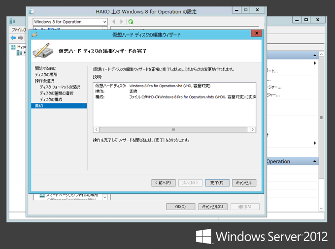Close the virtual hard disk edit wizard

click(257, 33)
